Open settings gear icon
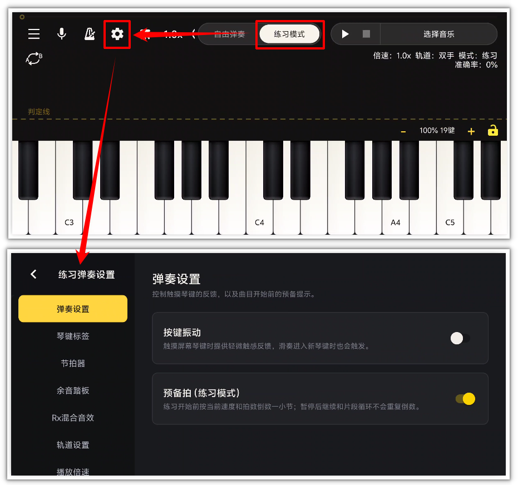 117,34
